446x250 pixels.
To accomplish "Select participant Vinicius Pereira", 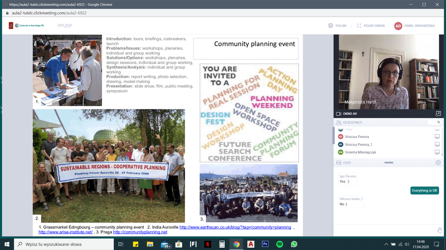I will (357, 137).
